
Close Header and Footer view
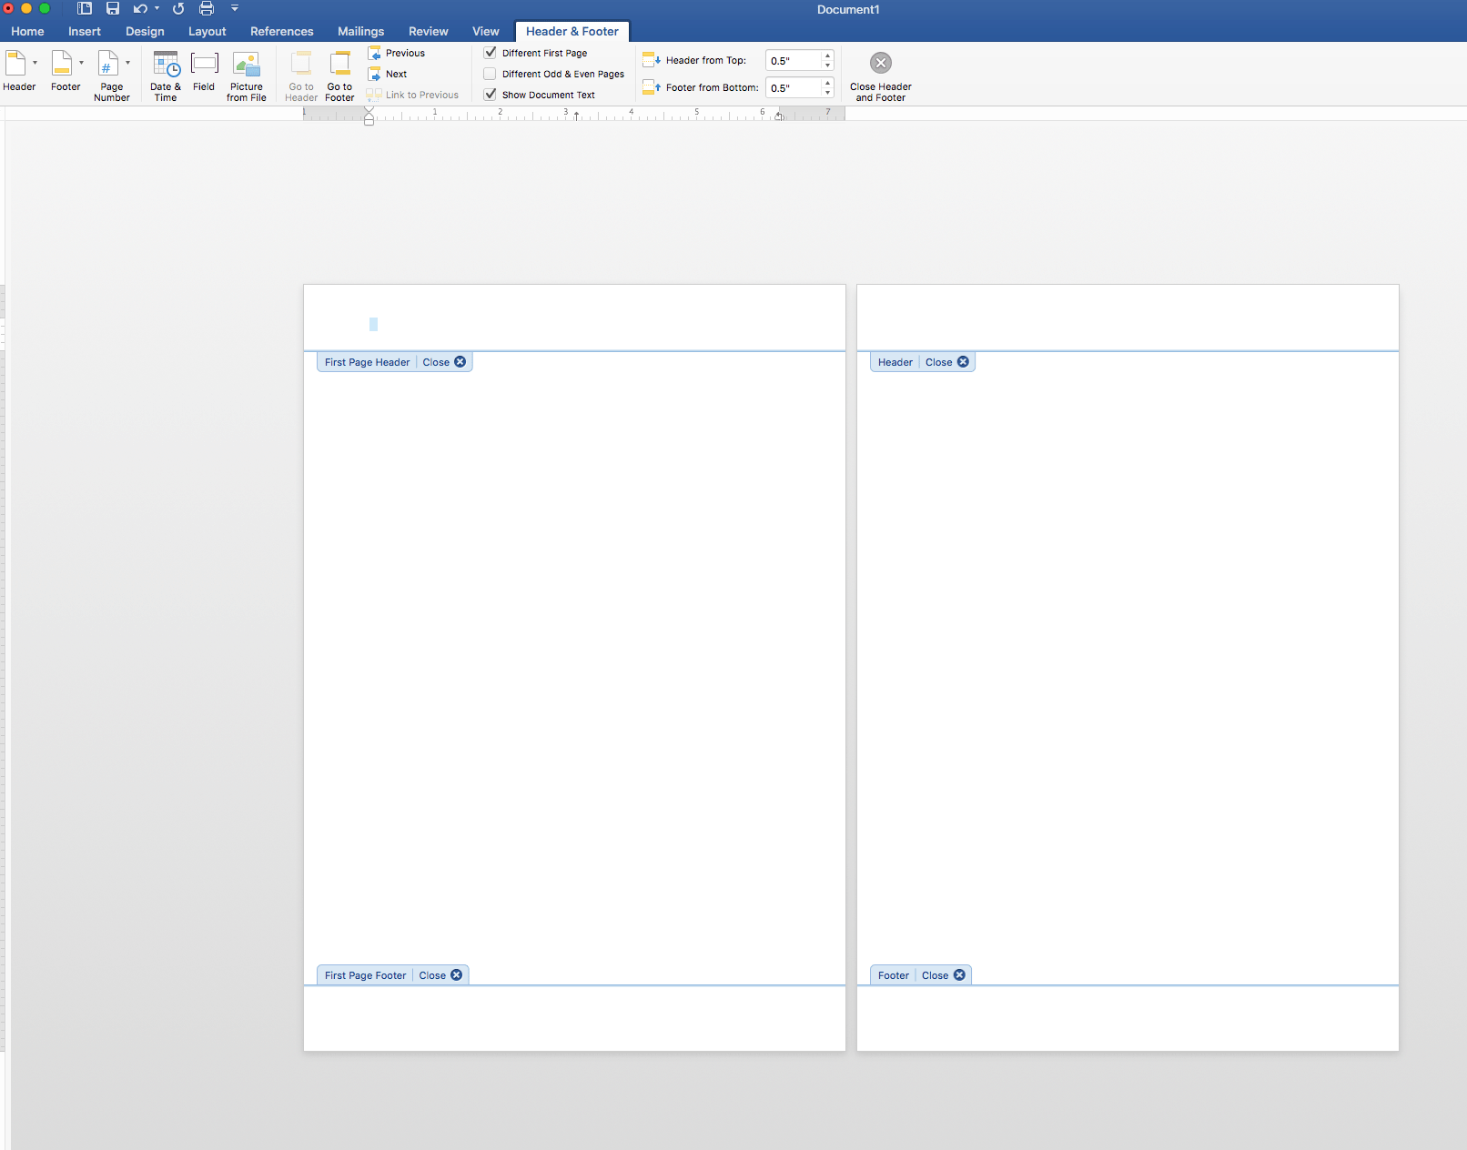(x=880, y=76)
